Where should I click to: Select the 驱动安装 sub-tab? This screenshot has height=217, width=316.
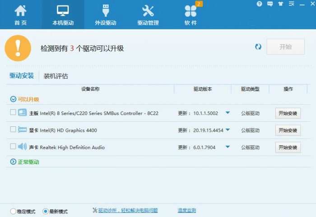tap(22, 76)
